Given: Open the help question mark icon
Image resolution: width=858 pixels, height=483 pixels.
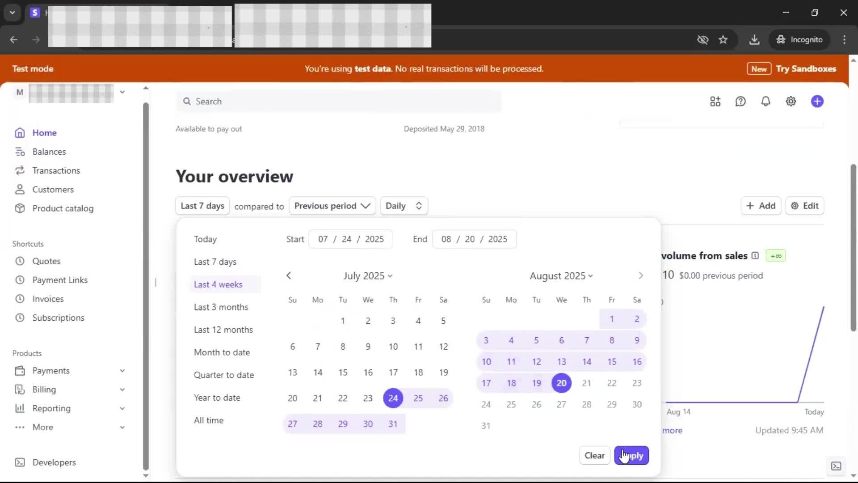Looking at the screenshot, I should point(740,102).
